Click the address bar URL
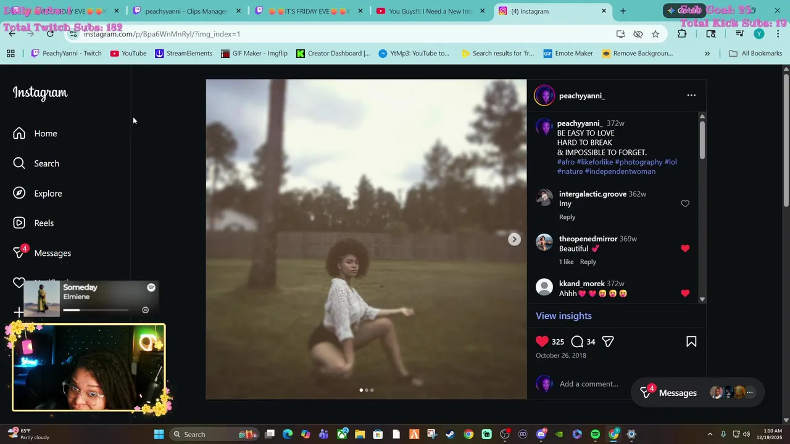The height and width of the screenshot is (444, 790). click(x=162, y=34)
